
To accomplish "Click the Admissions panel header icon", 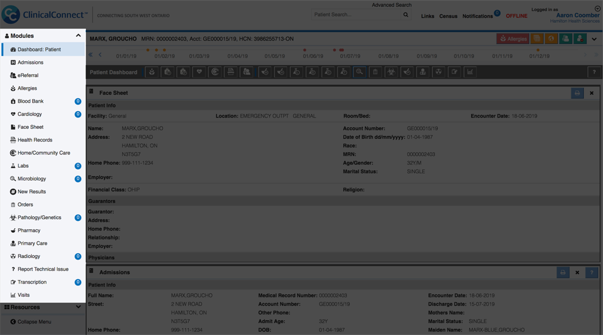I will pos(91,271).
